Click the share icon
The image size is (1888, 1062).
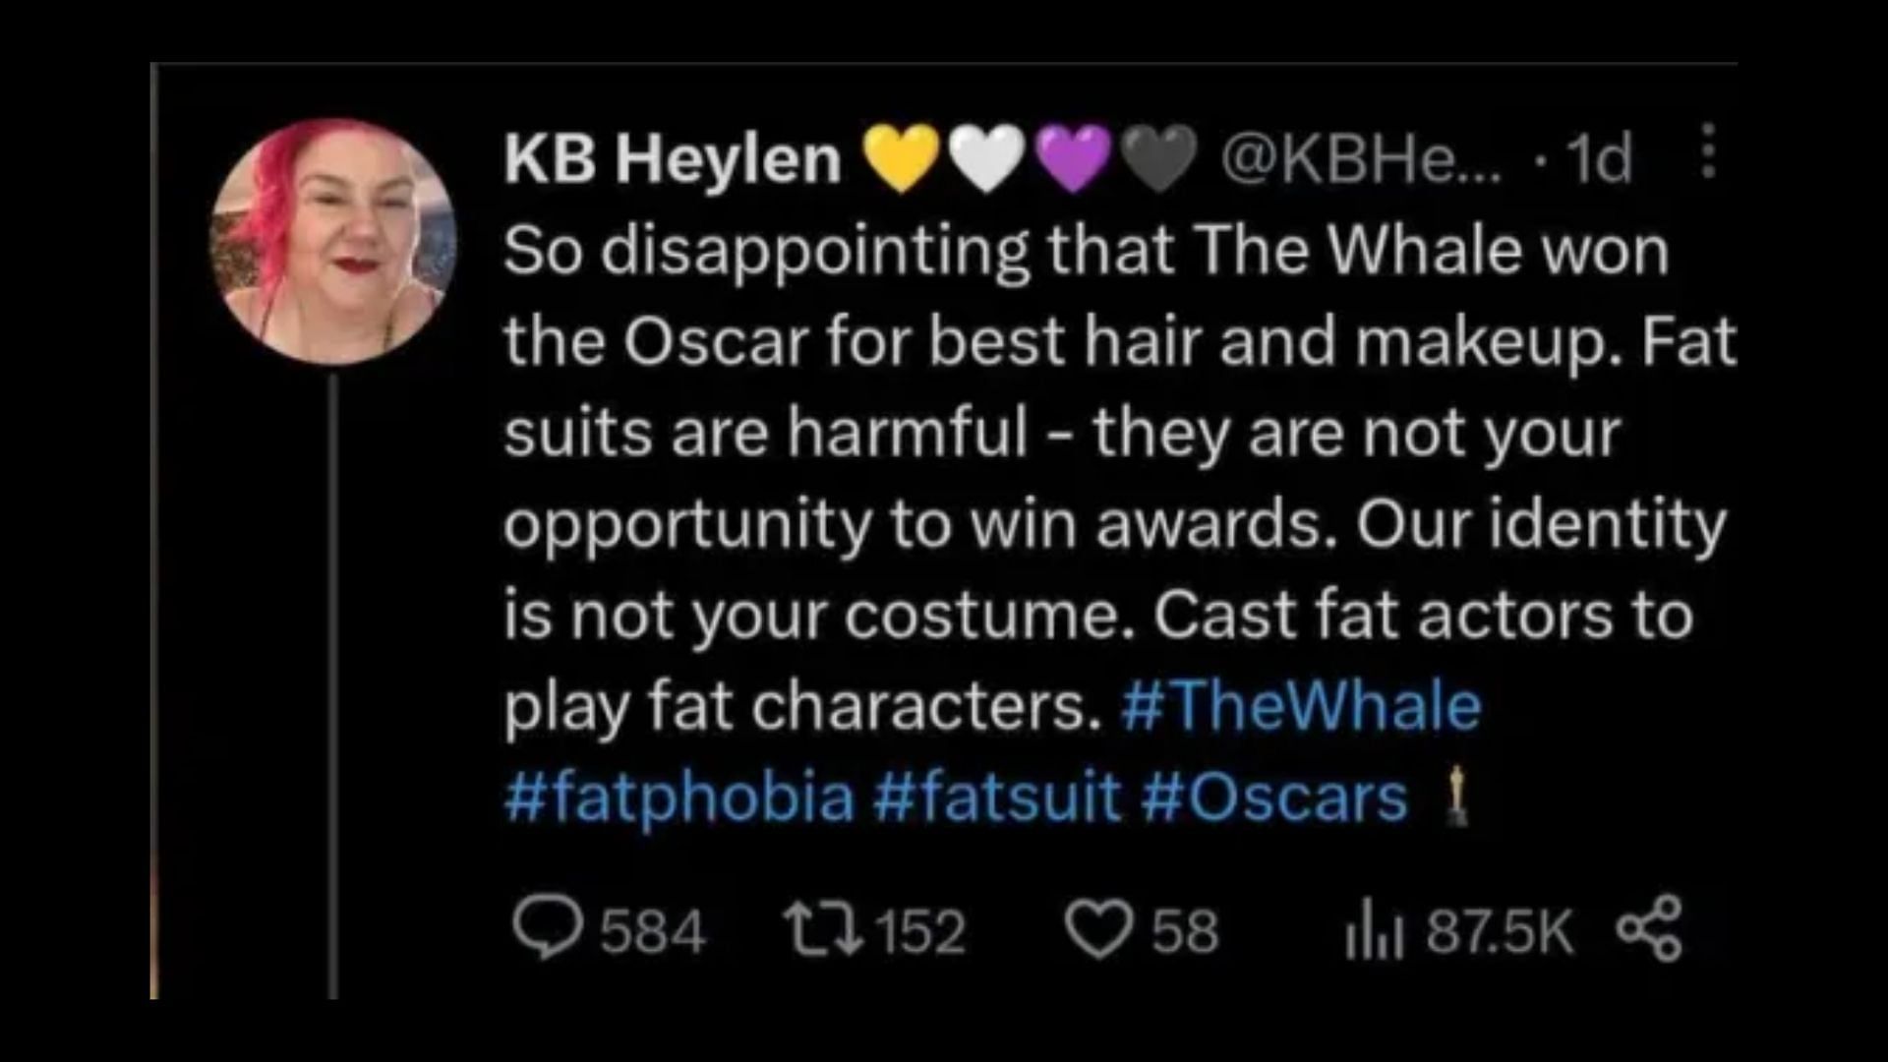click(1650, 928)
